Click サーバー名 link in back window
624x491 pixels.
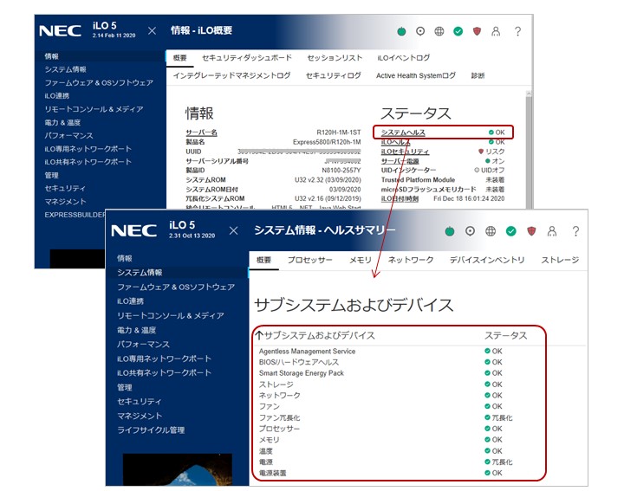coord(201,132)
